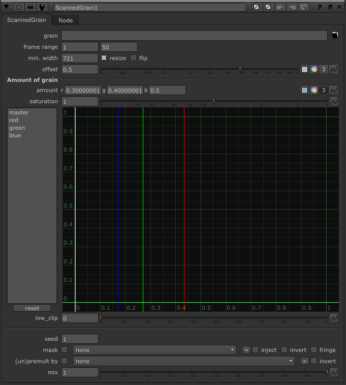Image resolution: width=346 pixels, height=385 pixels.
Task: Toggle the offset channel count button 3
Action: coord(324,69)
